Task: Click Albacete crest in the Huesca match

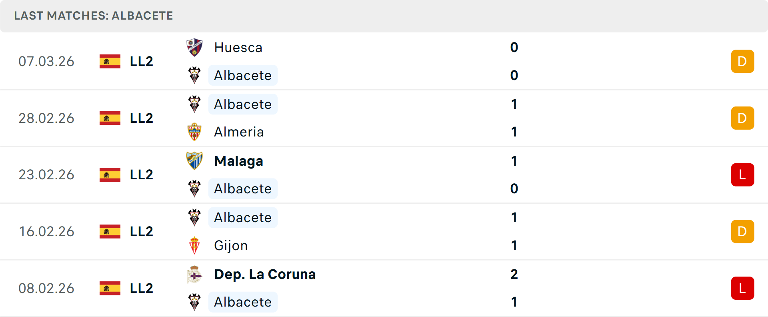Action: click(x=194, y=75)
